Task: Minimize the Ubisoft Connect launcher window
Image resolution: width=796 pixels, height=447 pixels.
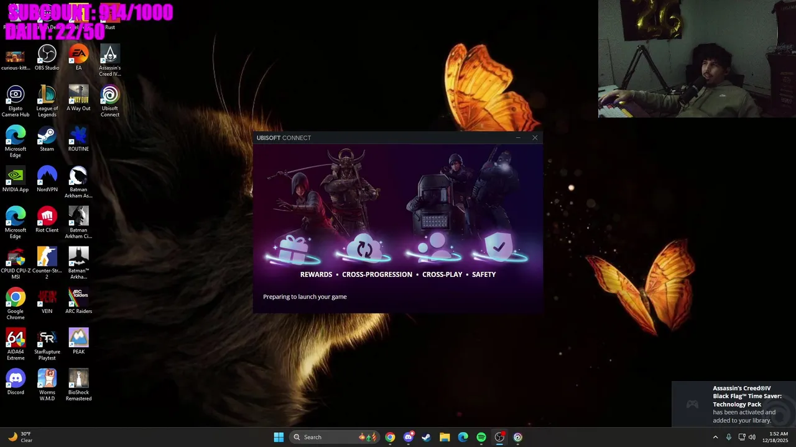Action: tap(518, 138)
